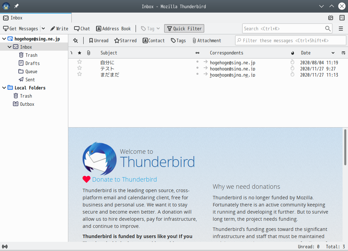Open the Donate to Thunderbird link
Viewport: 348px width, 251px height.
tap(124, 179)
